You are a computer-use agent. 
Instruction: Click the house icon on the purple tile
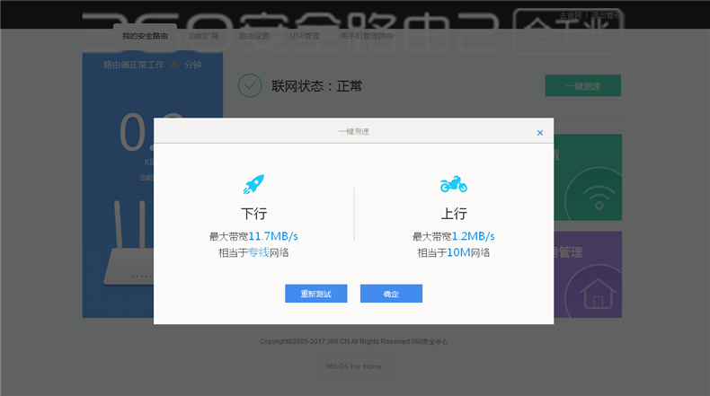coord(596,291)
